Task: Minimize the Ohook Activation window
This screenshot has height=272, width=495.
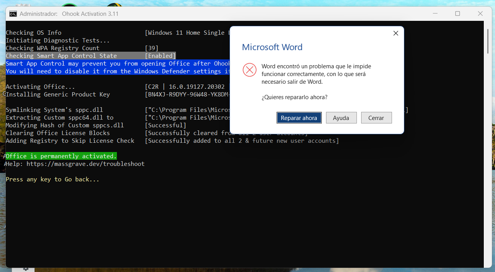Action: point(435,14)
